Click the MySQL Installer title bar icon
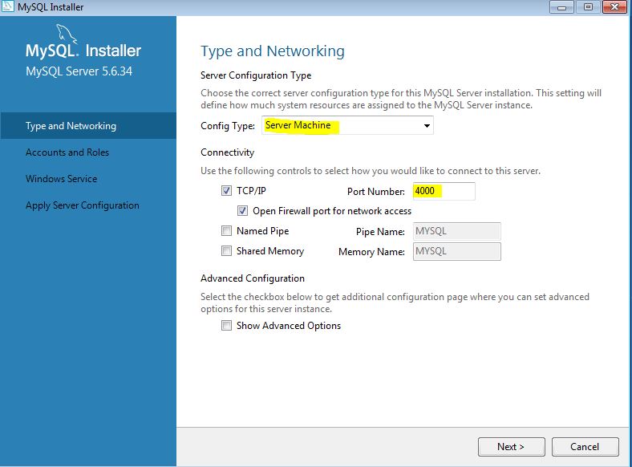Image resolution: width=632 pixels, height=467 pixels. coord(8,6)
